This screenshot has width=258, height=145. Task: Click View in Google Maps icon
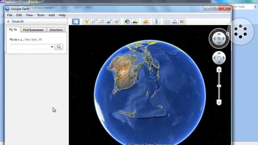pos(182,21)
